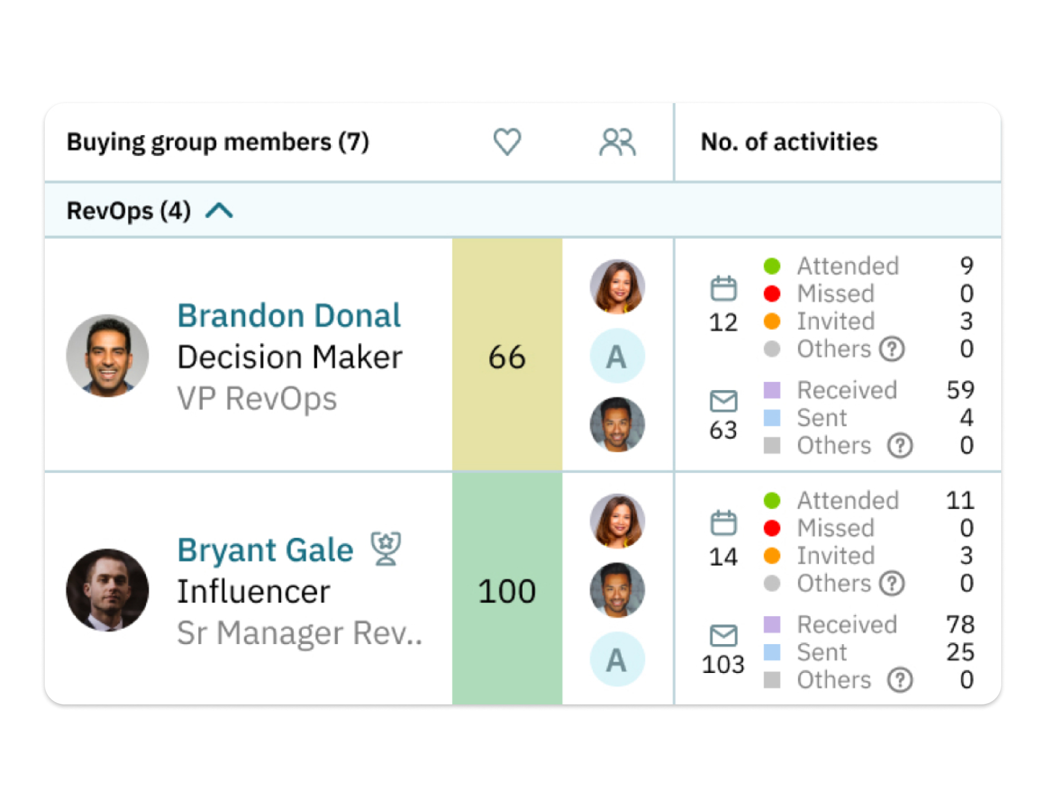Click the 'A' initial avatar in Bryant's row

tap(617, 660)
